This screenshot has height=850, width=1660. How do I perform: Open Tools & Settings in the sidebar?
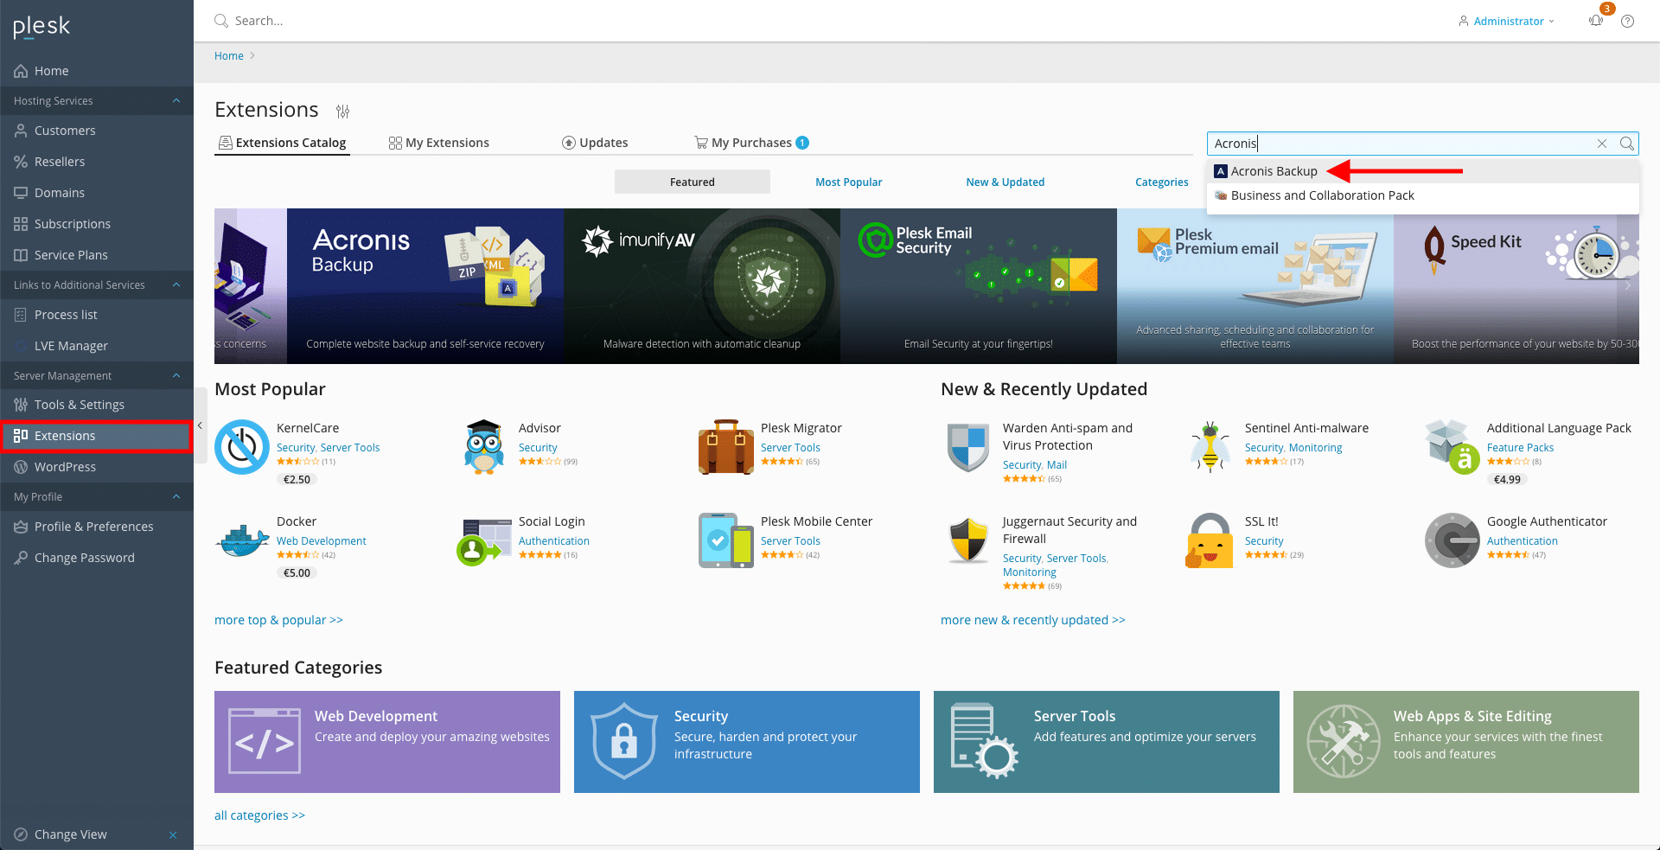(x=97, y=405)
